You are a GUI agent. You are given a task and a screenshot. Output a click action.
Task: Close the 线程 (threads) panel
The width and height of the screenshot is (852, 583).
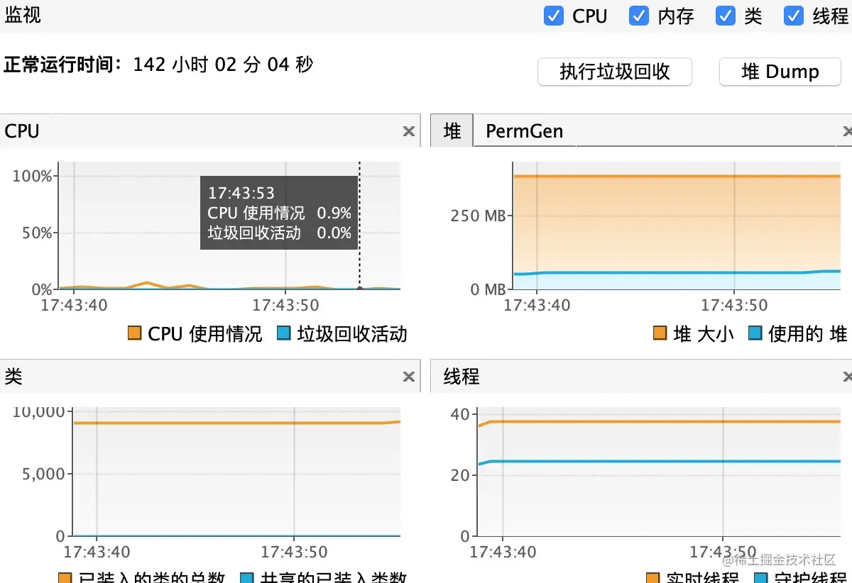tap(847, 377)
